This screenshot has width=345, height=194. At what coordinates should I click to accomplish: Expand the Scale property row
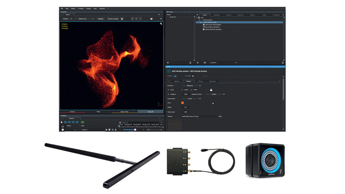[168, 90]
